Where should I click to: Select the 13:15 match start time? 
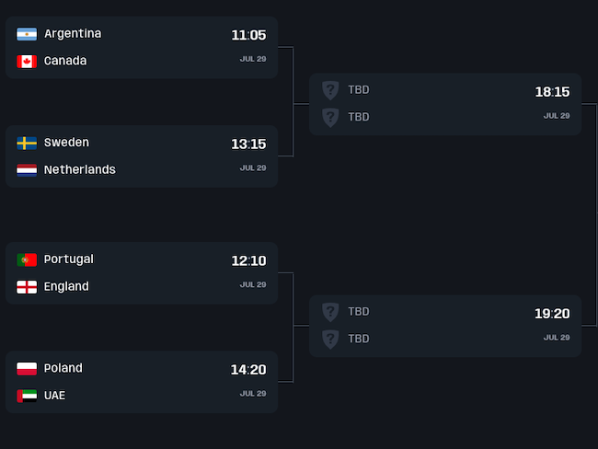(x=248, y=144)
